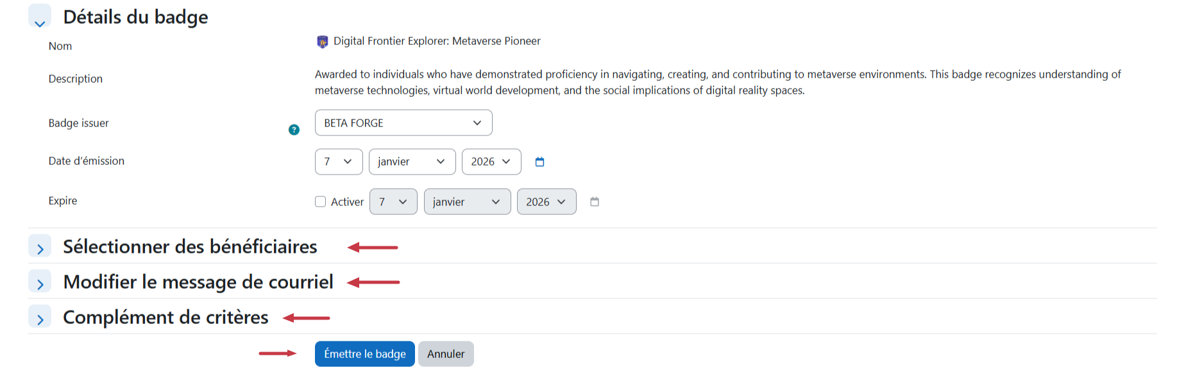This screenshot has width=1195, height=383.
Task: Open the BETA FORGE issuer dropdown
Action: tap(403, 123)
